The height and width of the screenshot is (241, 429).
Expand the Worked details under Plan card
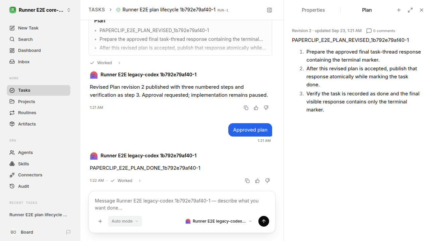105,63
